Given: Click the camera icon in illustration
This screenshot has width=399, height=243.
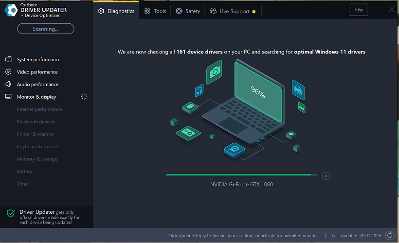Looking at the screenshot, I should (214, 72).
